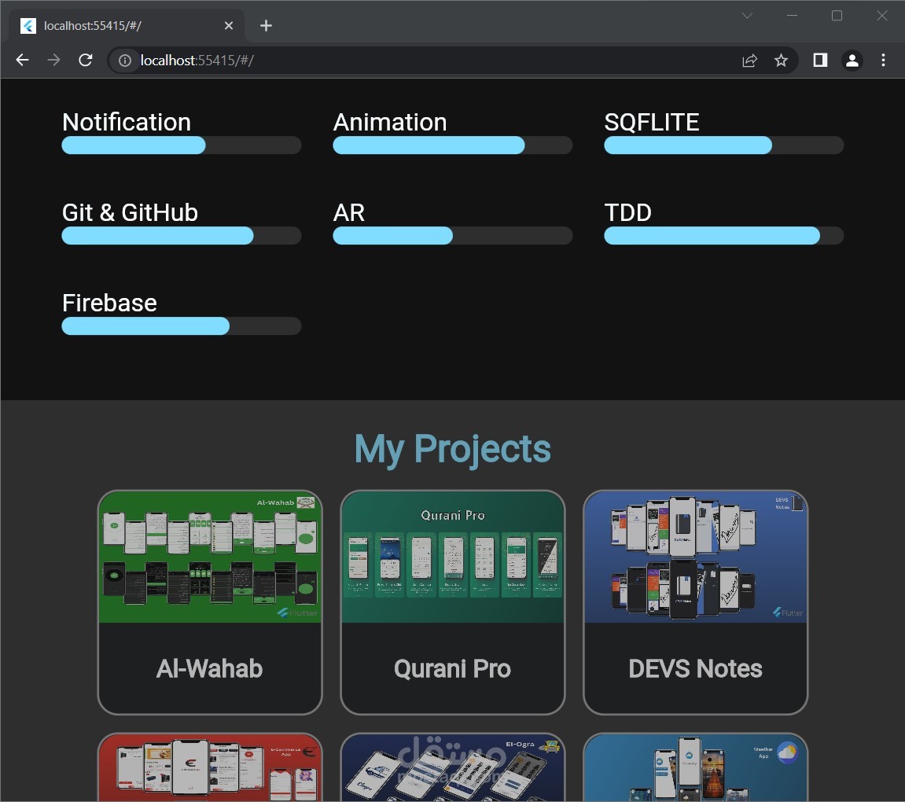905x802 pixels.
Task: Click the Firebase skill progress bar
Action: [x=181, y=326]
